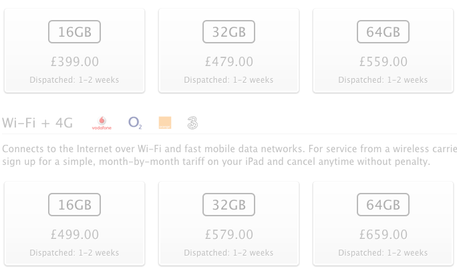Choose the Wi-Fi + 4G 64GB option at £659.00
This screenshot has width=457, height=269.
(384, 224)
